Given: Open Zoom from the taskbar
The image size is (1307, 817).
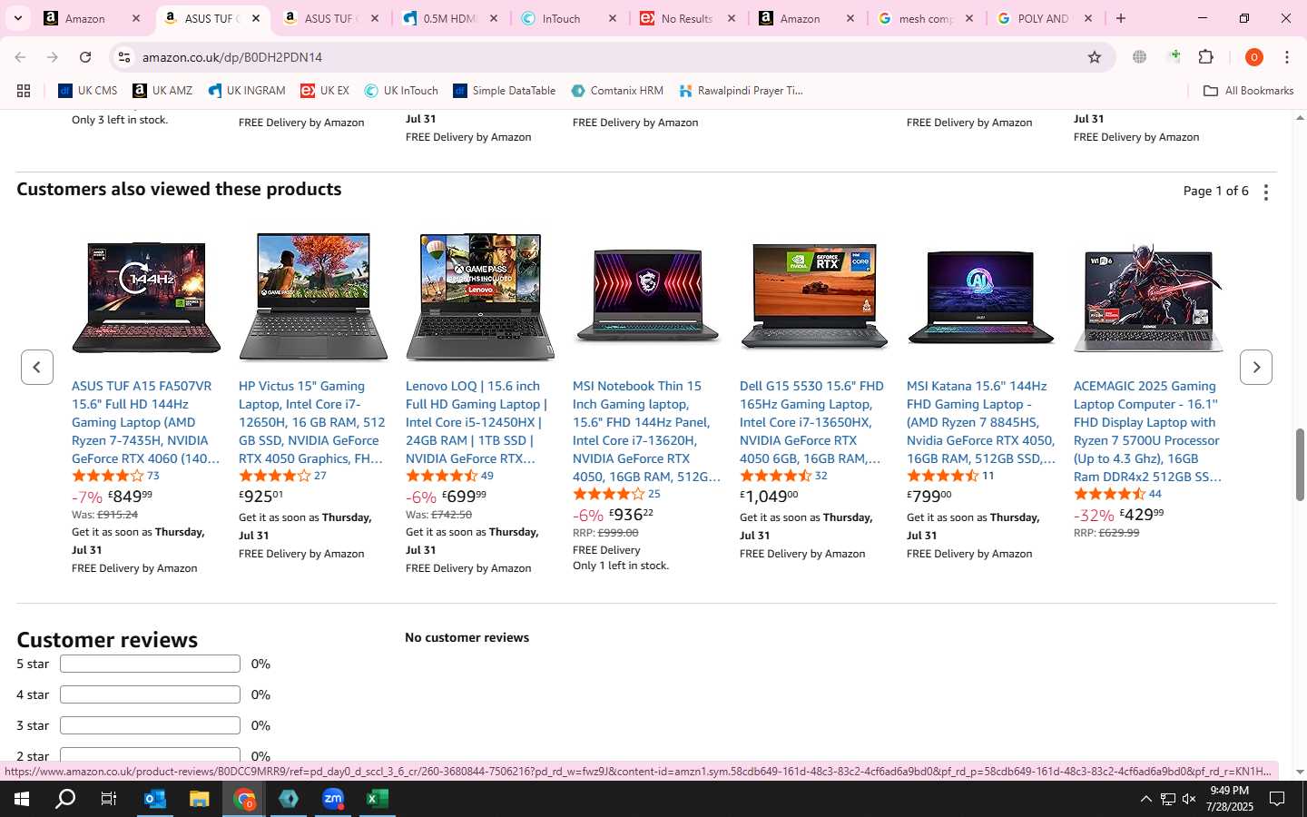Looking at the screenshot, I should [333, 799].
